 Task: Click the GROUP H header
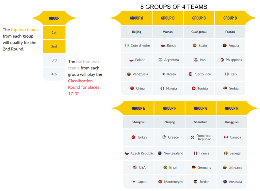click(x=232, y=108)
